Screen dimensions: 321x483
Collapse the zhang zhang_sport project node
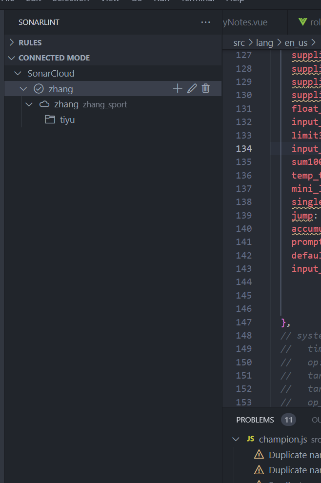coord(29,104)
